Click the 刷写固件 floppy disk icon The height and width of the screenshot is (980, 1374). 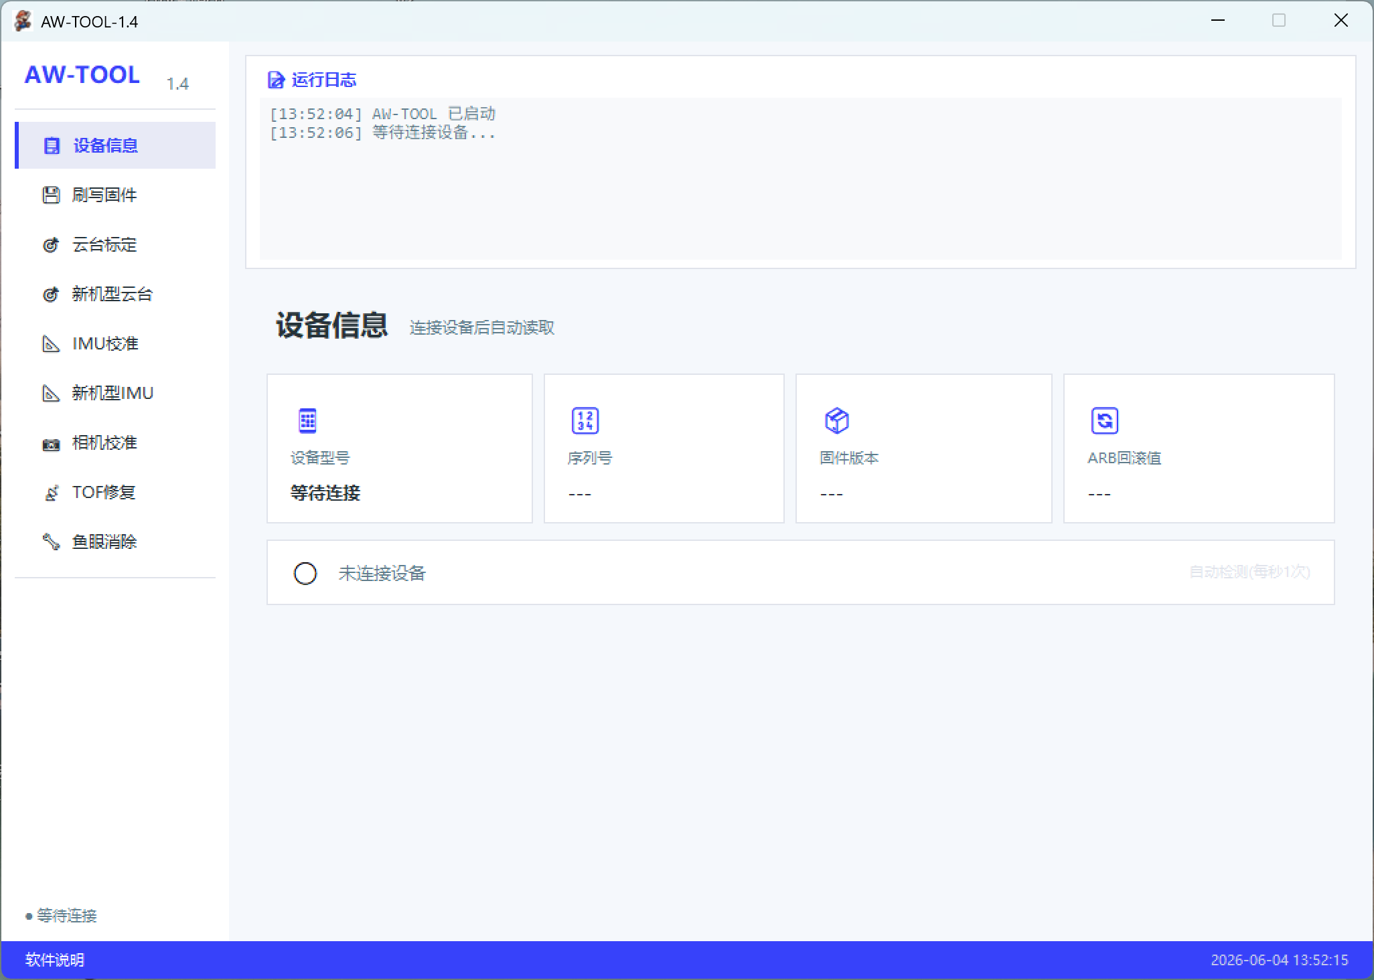pos(51,195)
